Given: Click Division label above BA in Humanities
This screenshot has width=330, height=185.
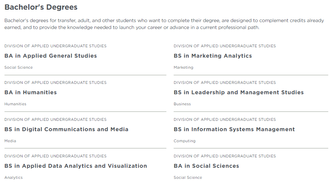Looking at the screenshot, I should pyautogui.click(x=55, y=82).
